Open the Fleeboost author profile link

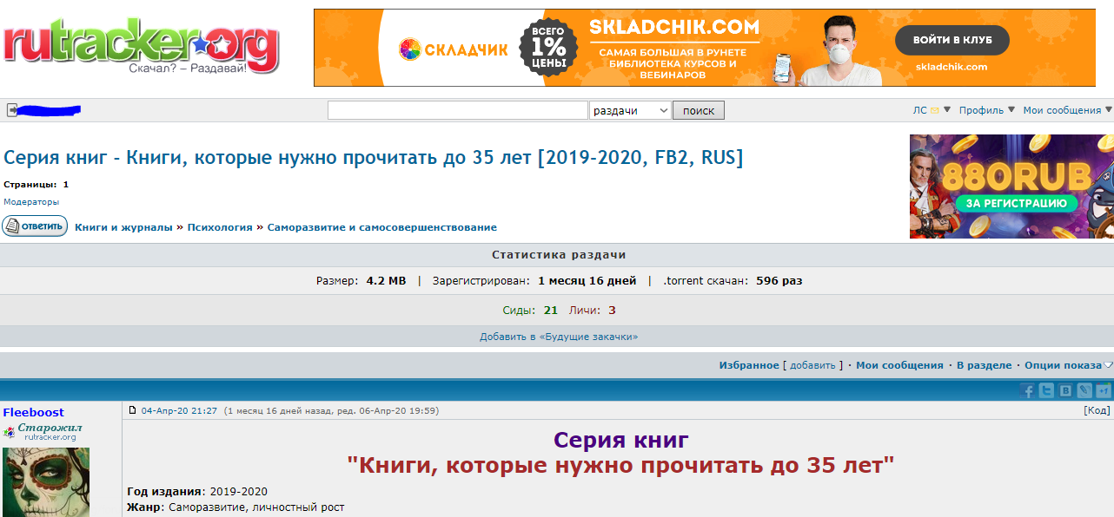click(x=33, y=412)
